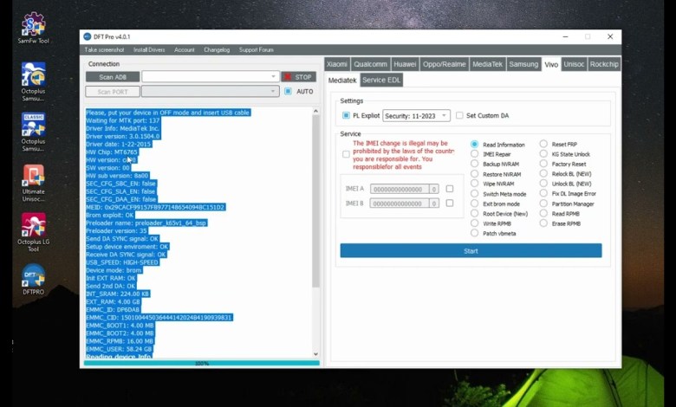Viewport: 676px width, 407px height.
Task: Tick the IMEI change disclaimer checkbox
Action: (346, 155)
